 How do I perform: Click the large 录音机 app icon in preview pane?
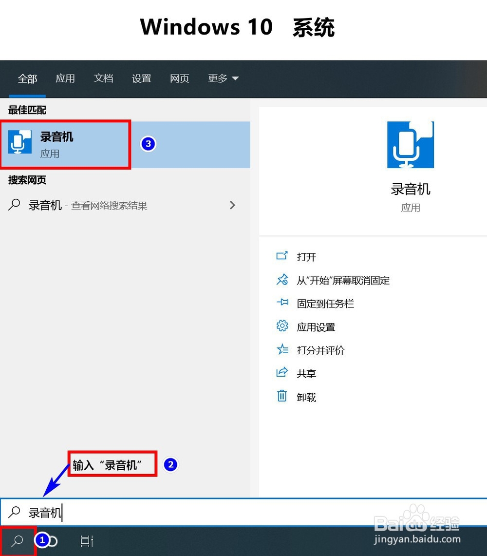tap(411, 145)
